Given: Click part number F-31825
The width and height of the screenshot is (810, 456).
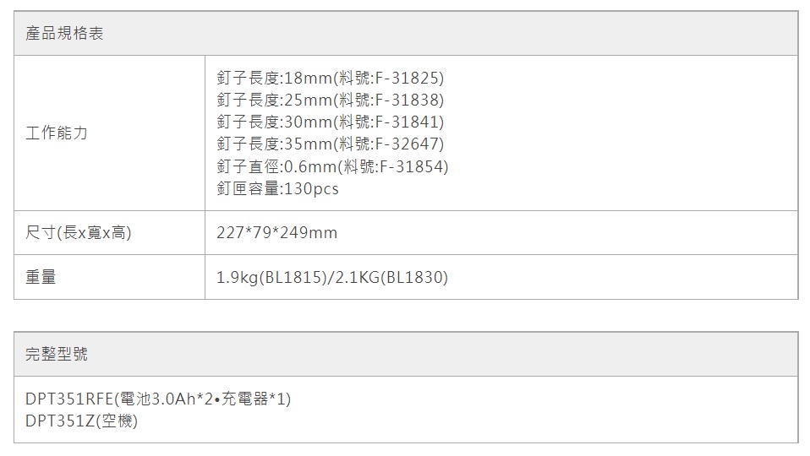Looking at the screenshot, I should pos(408,79).
